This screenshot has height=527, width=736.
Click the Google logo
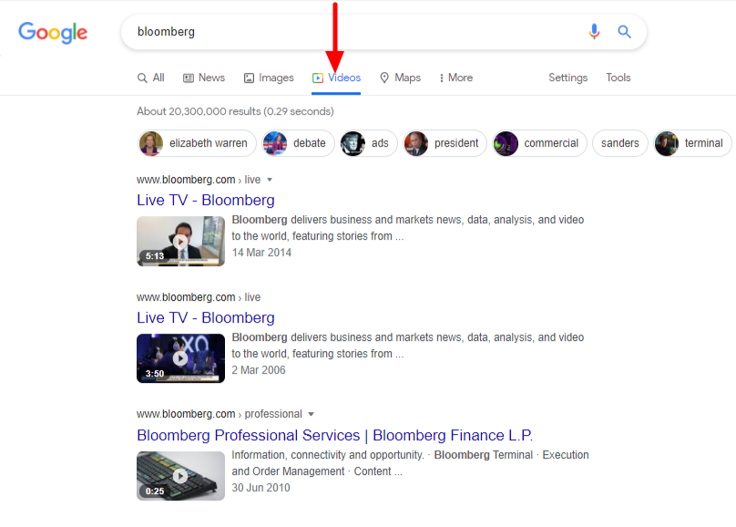pyautogui.click(x=53, y=33)
